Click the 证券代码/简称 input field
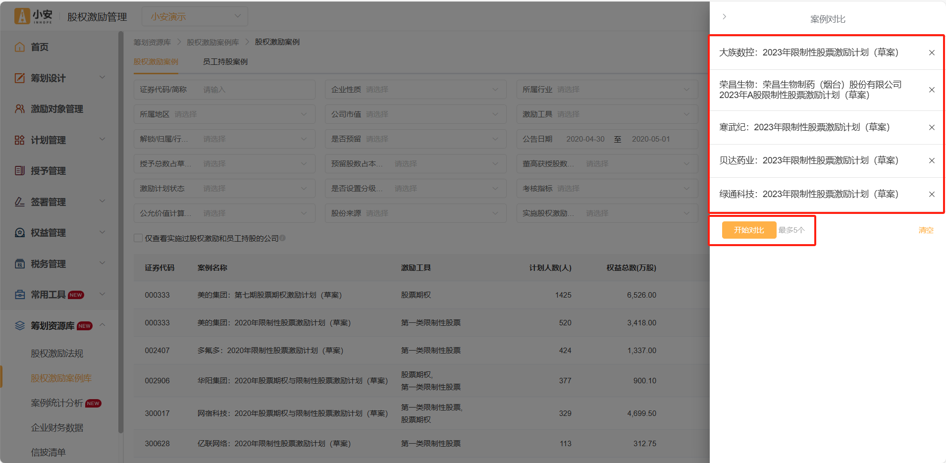This screenshot has width=946, height=463. point(224,90)
